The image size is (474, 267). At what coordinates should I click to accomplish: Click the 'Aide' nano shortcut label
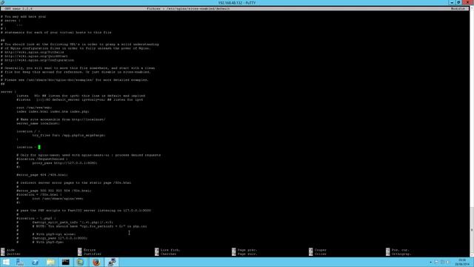[10, 250]
